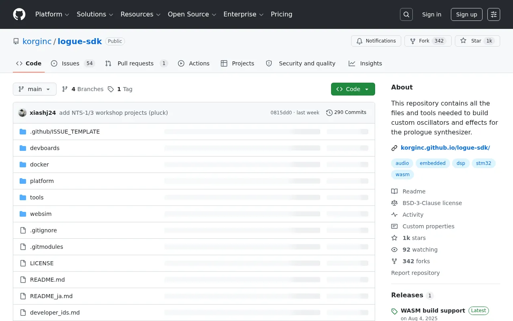The width and height of the screenshot is (513, 321).
Task: Select the audio topic tag
Action: pyautogui.click(x=402, y=163)
